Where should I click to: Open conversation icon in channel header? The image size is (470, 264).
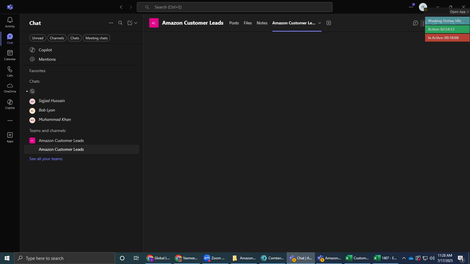(x=415, y=23)
